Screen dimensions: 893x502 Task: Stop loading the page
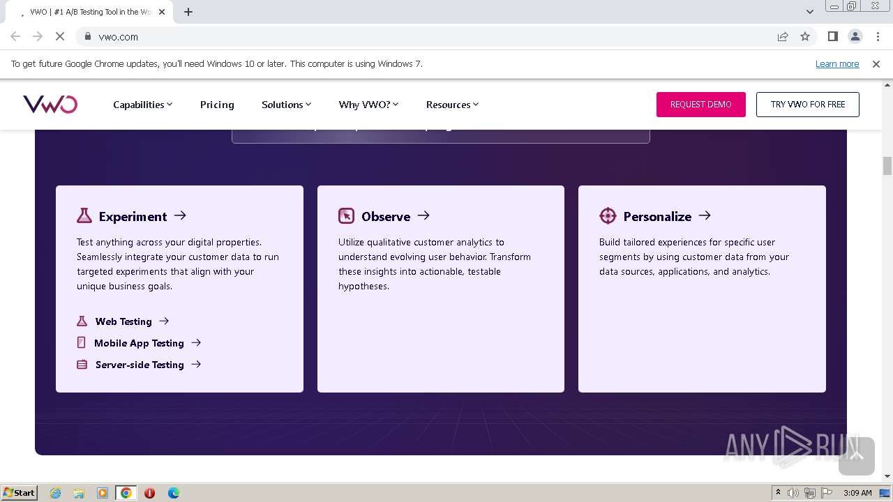coord(60,36)
